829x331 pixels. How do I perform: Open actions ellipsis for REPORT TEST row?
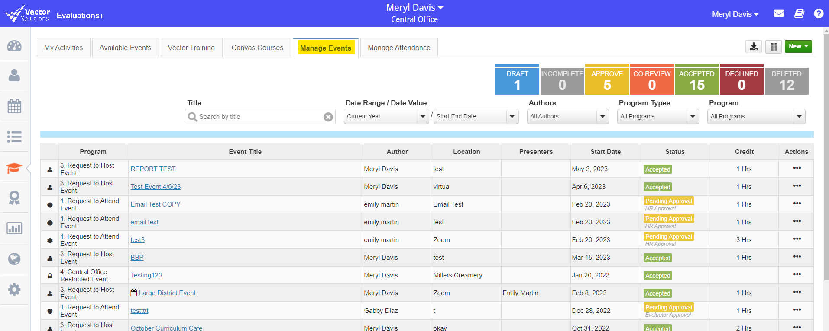797,168
